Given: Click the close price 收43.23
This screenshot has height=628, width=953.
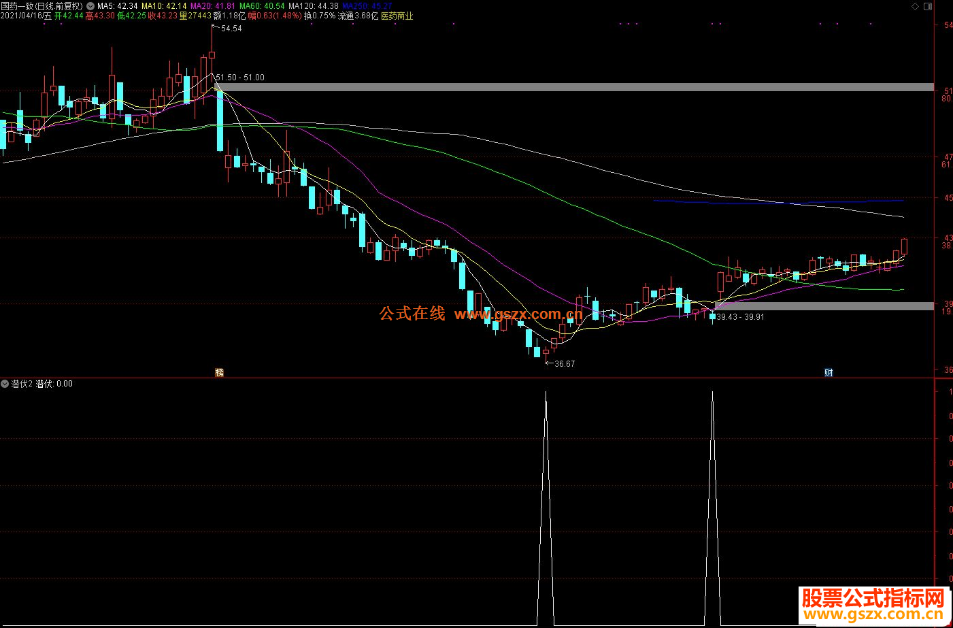Looking at the screenshot, I should pyautogui.click(x=163, y=16).
